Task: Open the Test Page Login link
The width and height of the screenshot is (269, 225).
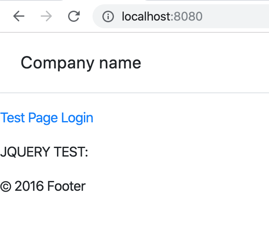Action: (47, 118)
